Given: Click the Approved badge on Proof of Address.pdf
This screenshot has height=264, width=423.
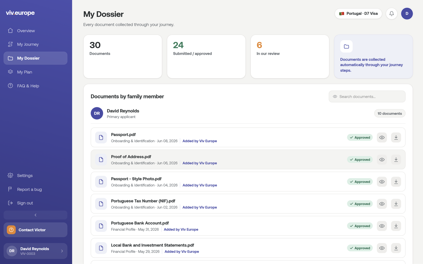Looking at the screenshot, I should tap(360, 160).
